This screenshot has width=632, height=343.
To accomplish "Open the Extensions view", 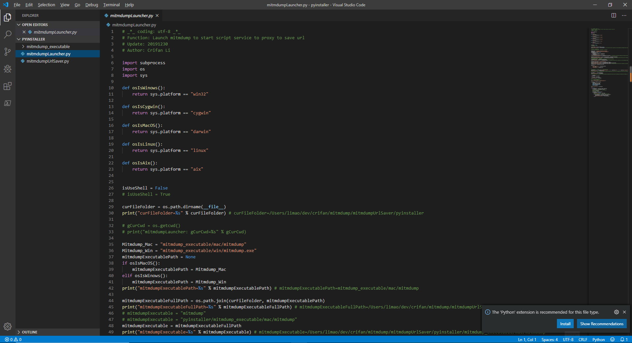I will click(7, 86).
